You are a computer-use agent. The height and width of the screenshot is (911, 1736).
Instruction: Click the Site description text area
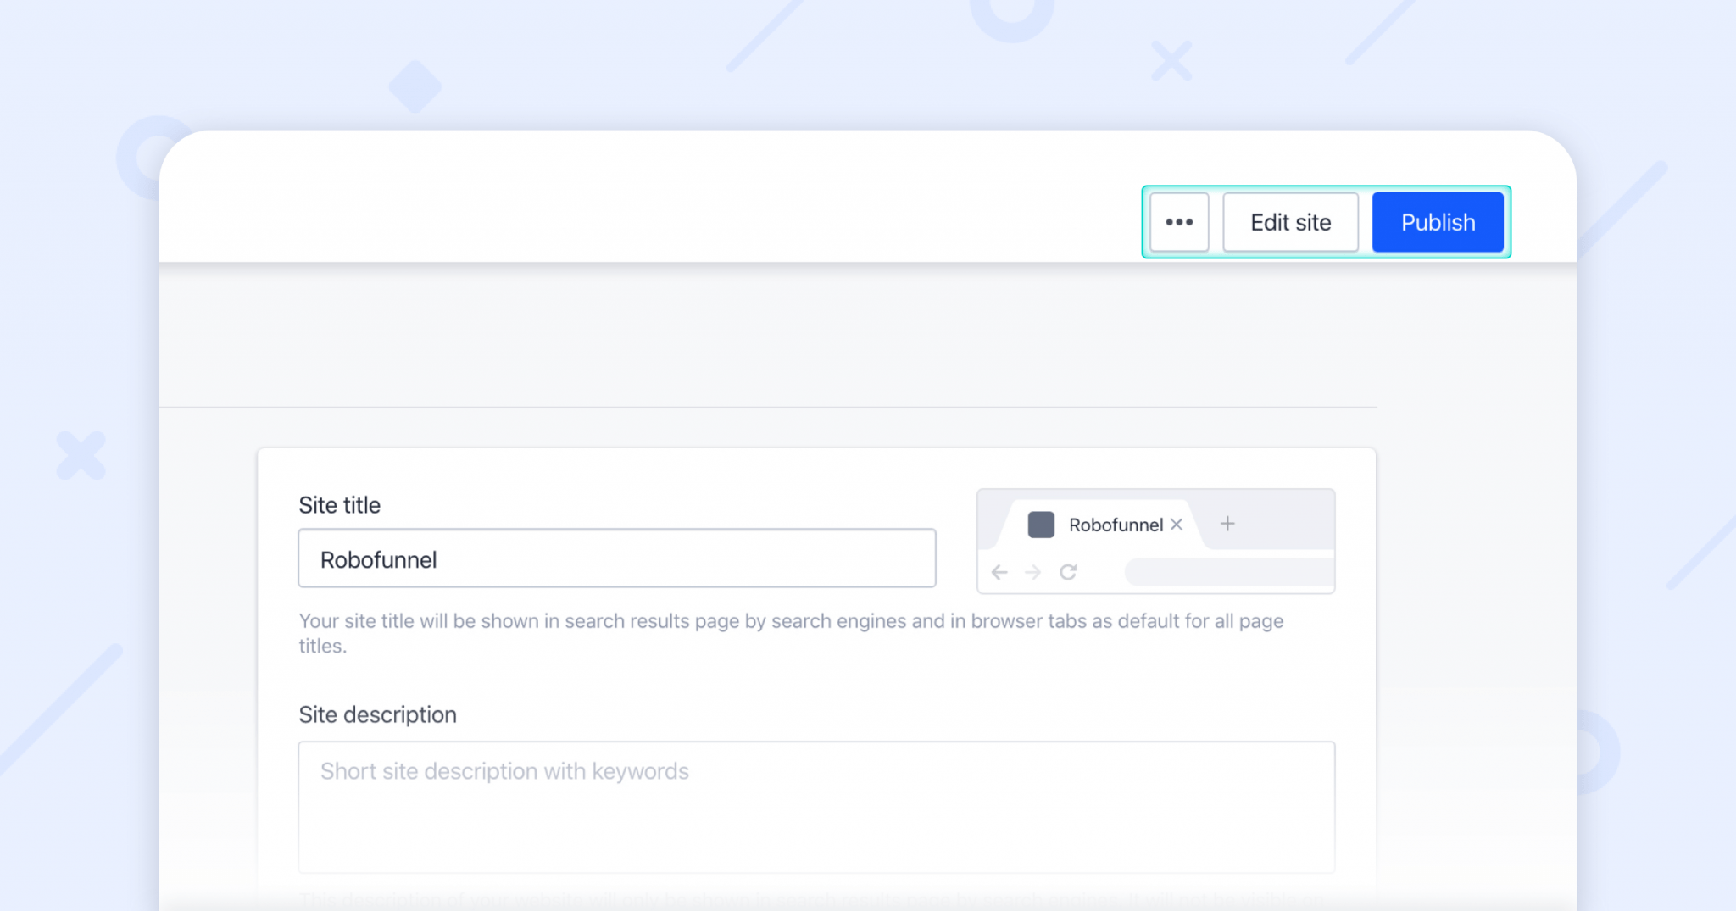(816, 805)
